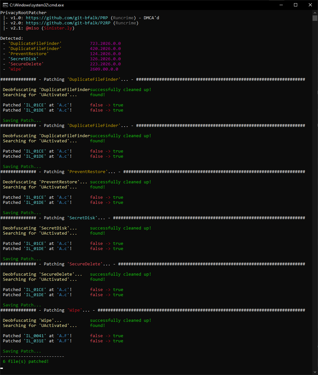Click 'SecureDelete' in the Patching header line
The width and height of the screenshot is (318, 375).
pos(85,264)
